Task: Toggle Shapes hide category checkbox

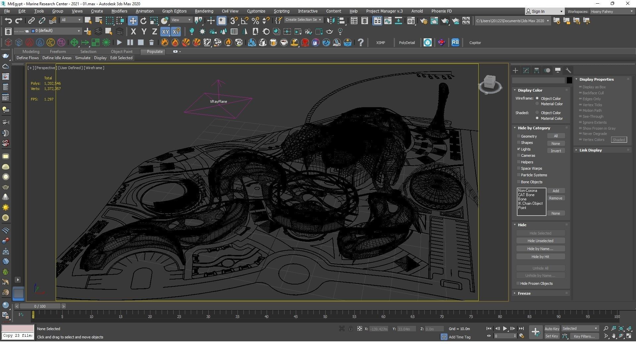Action: (x=519, y=143)
